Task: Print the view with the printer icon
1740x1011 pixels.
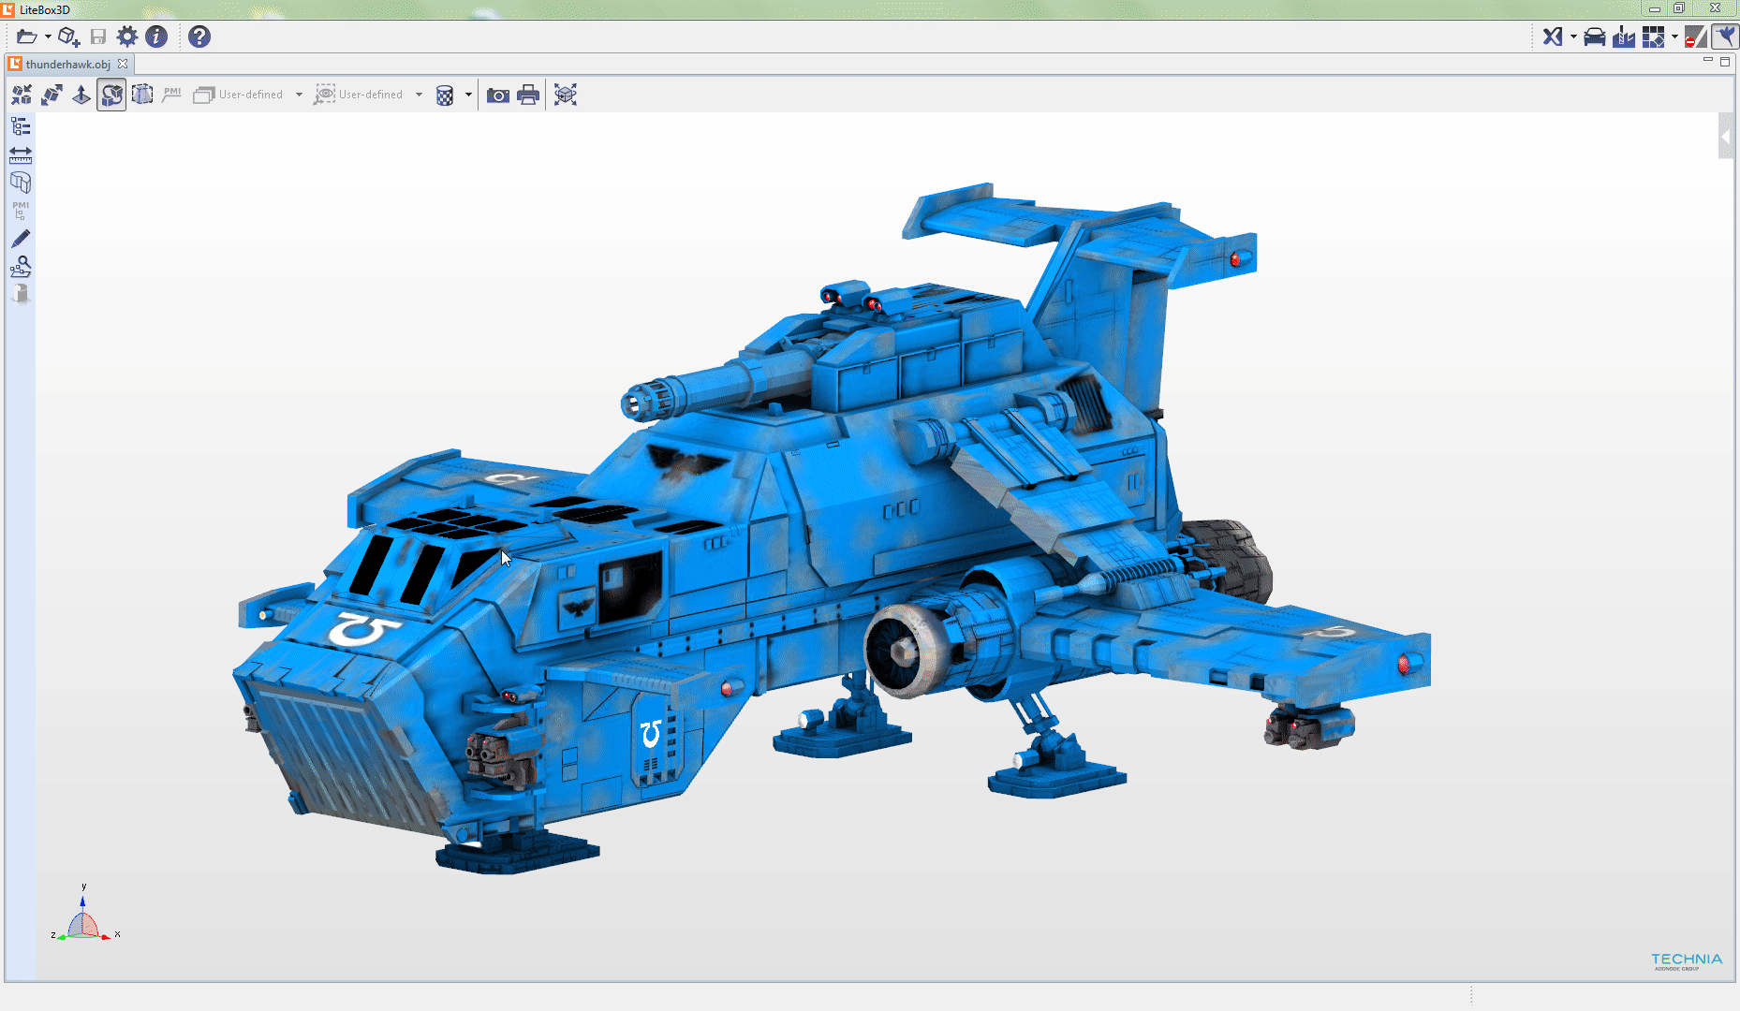Action: [x=528, y=95]
